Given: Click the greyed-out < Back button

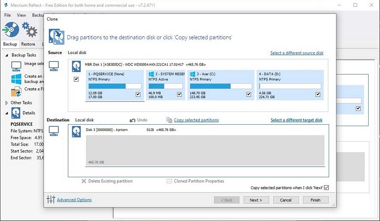Looking at the screenshot, I should (x=227, y=200).
